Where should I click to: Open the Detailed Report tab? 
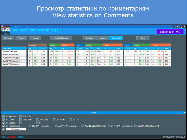click(61, 38)
